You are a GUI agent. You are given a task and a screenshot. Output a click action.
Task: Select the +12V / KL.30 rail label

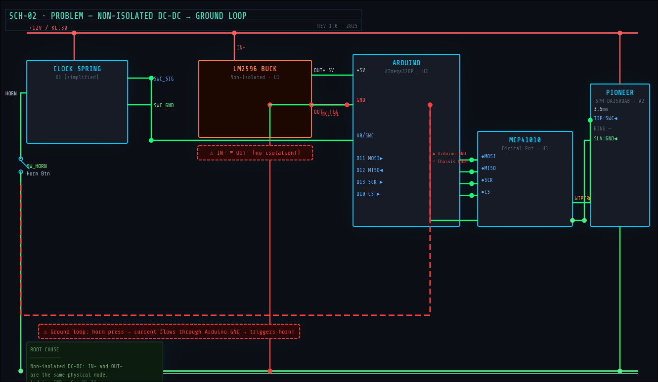(48, 28)
